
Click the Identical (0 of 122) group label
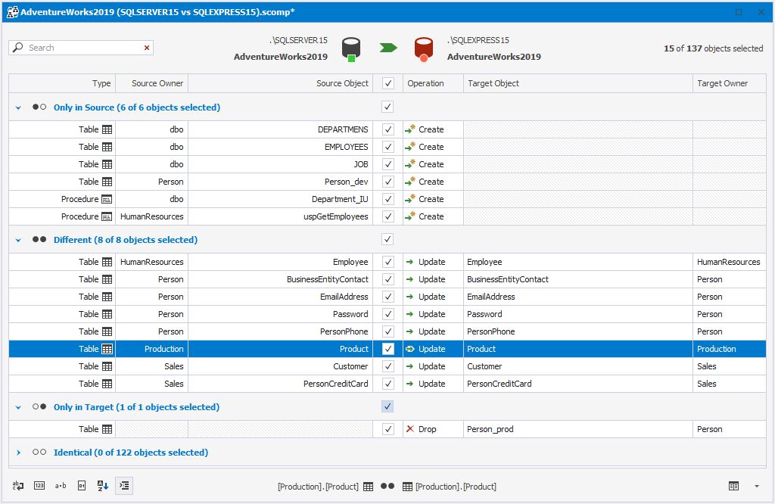(131, 453)
